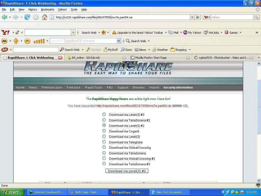Open the Yahoo! Search field dropdown on second toolbar

[119, 41]
